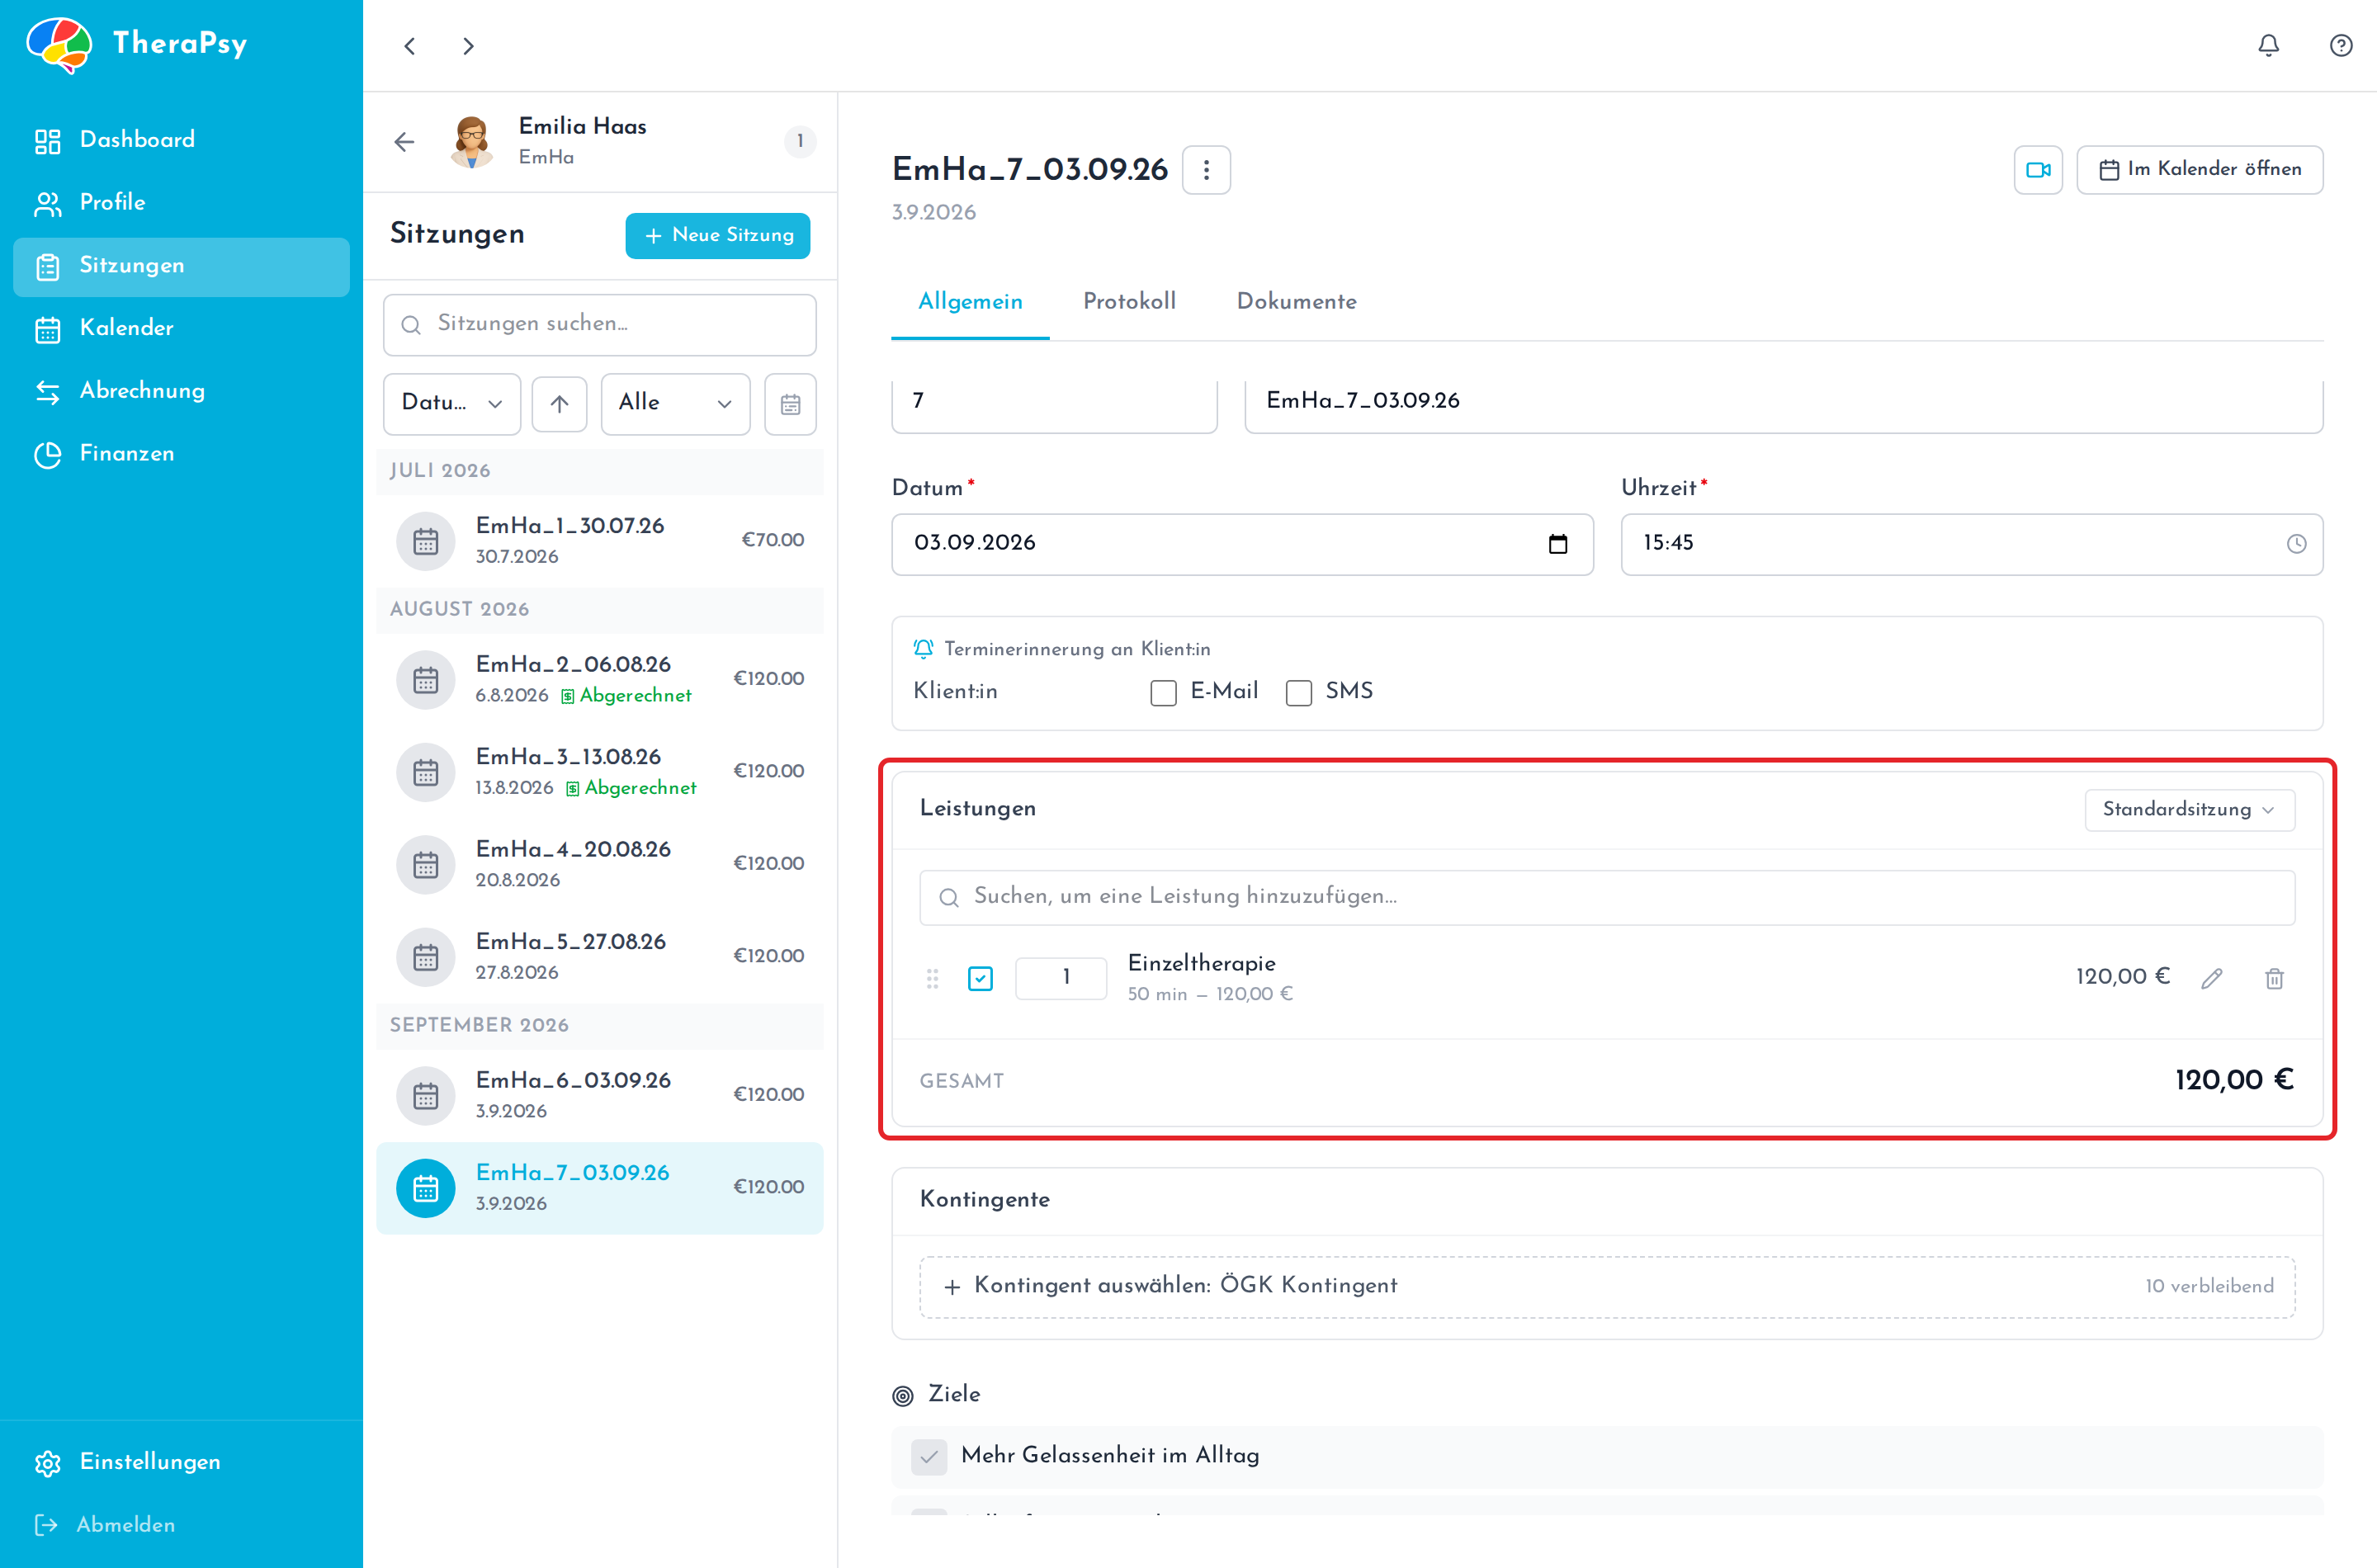The image size is (2377, 1568).
Task: Go forward with the top navigation arrow
Action: 468,46
